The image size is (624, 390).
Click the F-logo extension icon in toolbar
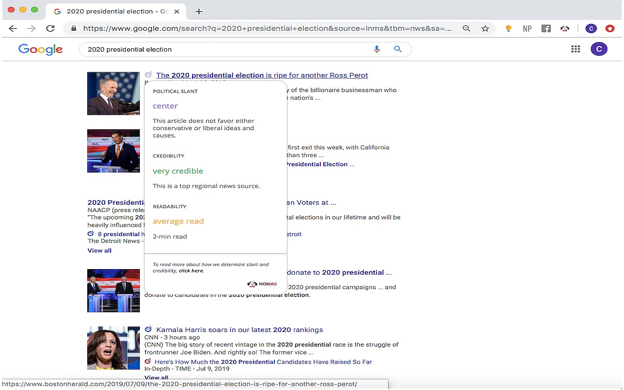pyautogui.click(x=546, y=29)
